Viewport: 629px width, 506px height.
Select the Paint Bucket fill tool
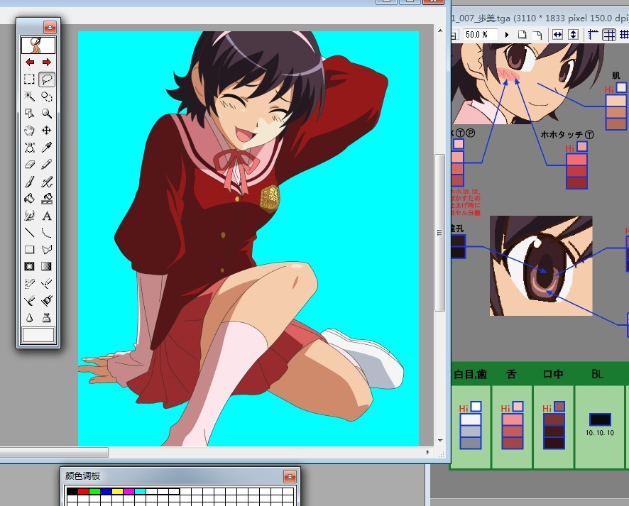tap(30, 198)
